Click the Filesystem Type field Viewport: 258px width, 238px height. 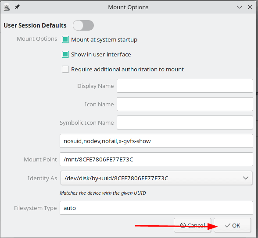156,208
